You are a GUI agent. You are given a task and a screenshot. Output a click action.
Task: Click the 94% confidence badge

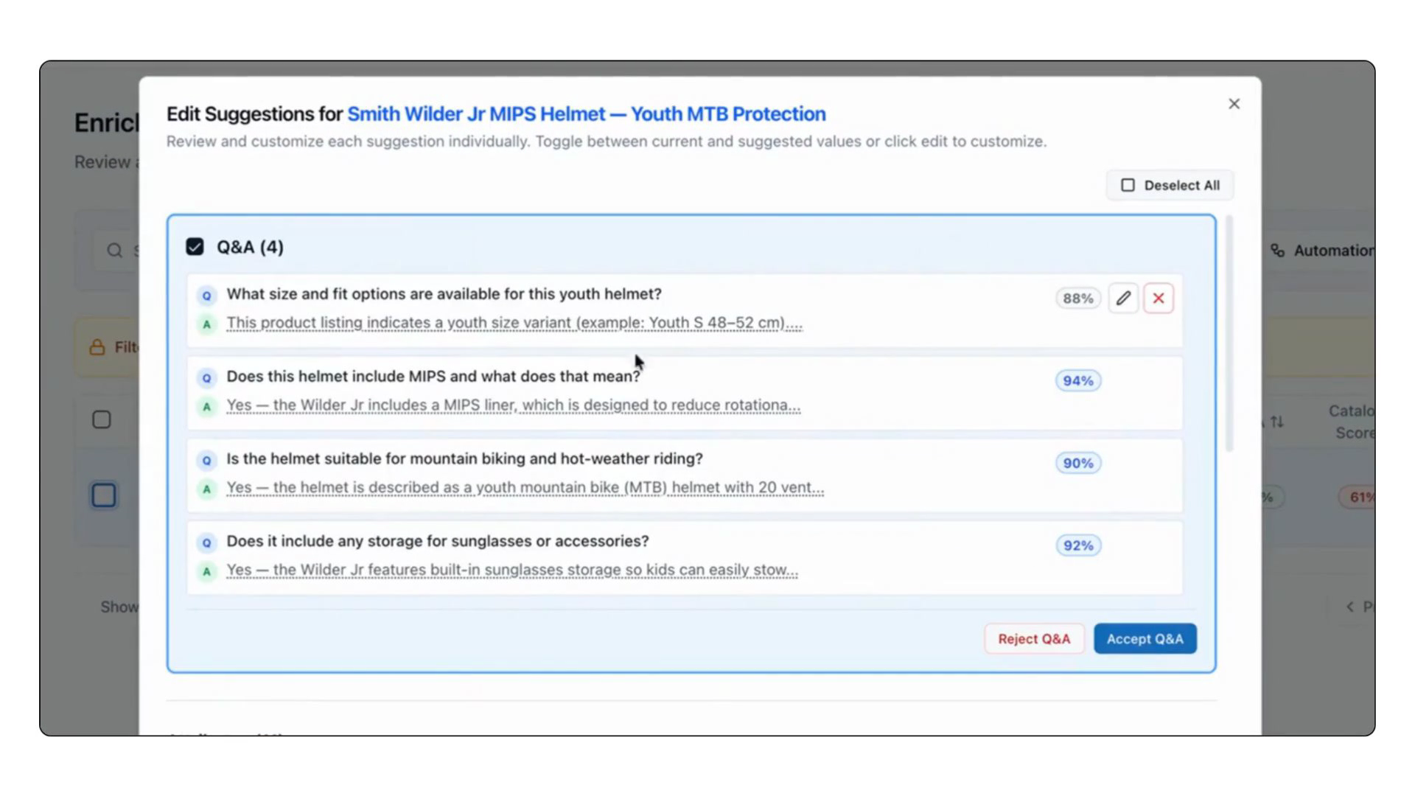(x=1077, y=381)
